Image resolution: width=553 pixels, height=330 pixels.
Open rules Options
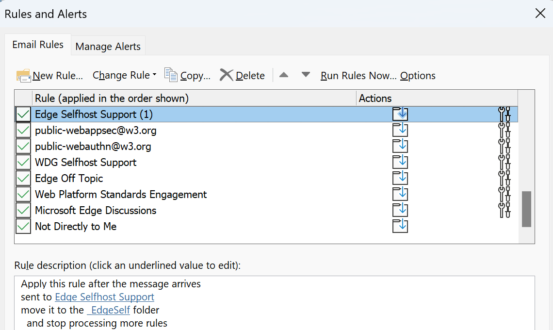418,76
